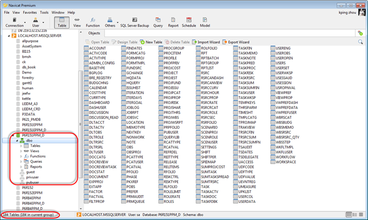The width and height of the screenshot is (368, 220).
Task: Click the TASK table icon
Action: tap(198, 187)
